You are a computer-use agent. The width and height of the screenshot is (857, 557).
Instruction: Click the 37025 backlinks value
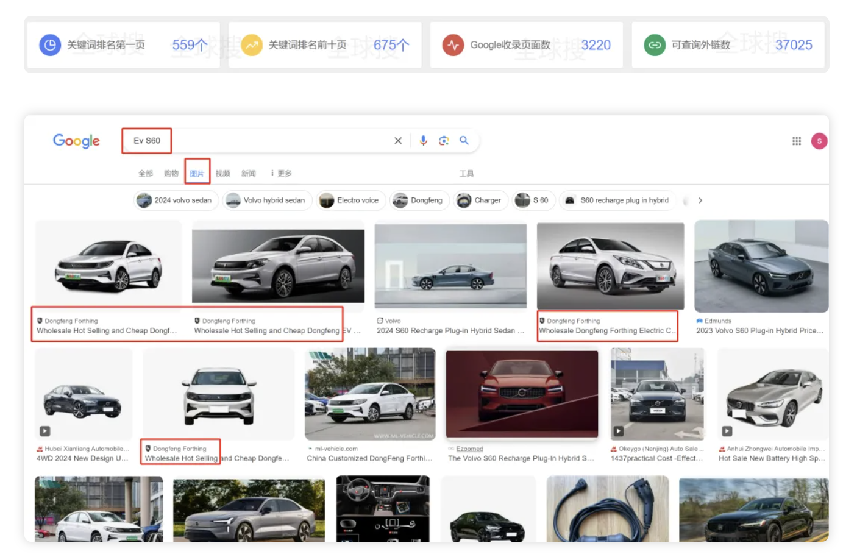point(794,45)
